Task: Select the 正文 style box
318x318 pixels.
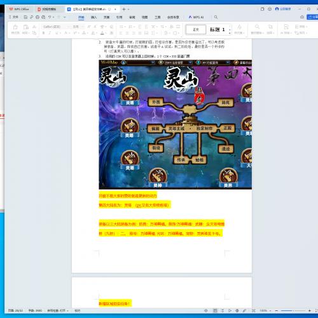Action: coord(196,29)
